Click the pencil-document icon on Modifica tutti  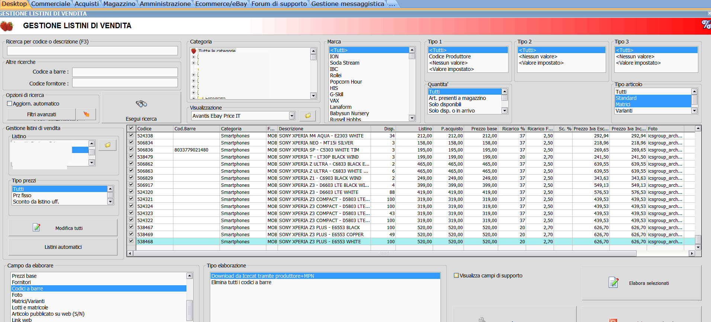36,227
